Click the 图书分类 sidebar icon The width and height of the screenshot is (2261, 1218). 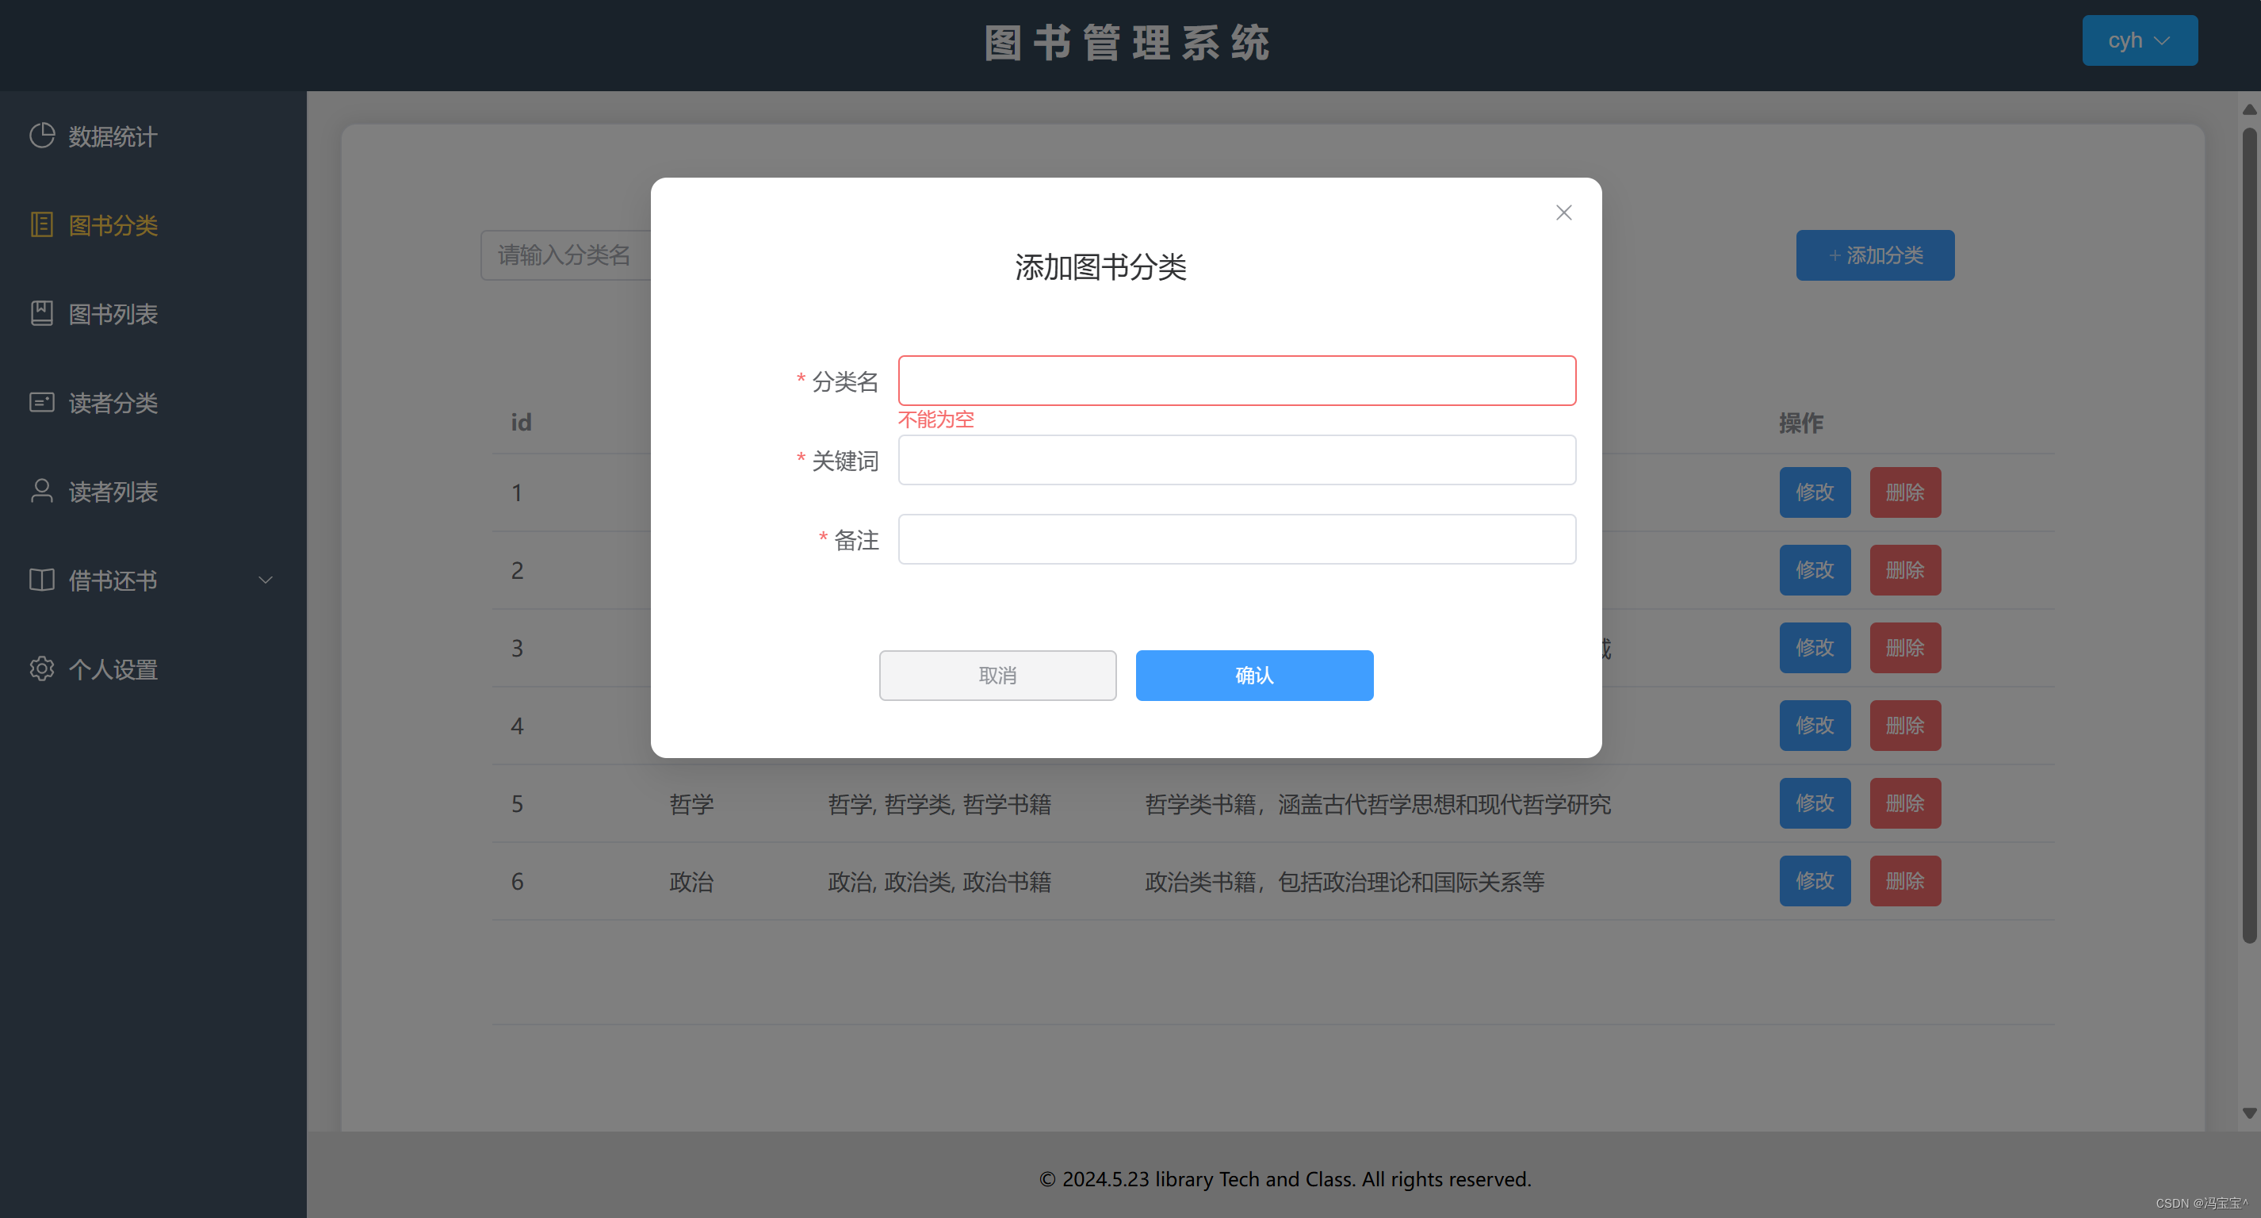pos(41,225)
